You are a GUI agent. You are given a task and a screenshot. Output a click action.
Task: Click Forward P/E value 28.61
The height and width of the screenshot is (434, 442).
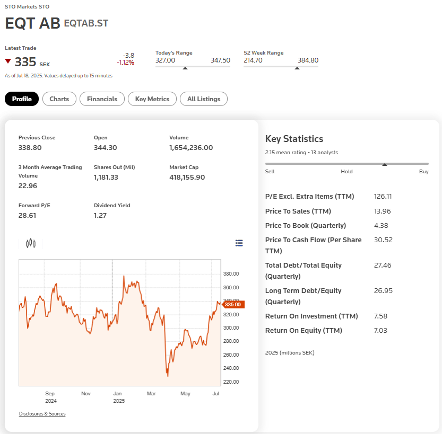click(x=27, y=215)
